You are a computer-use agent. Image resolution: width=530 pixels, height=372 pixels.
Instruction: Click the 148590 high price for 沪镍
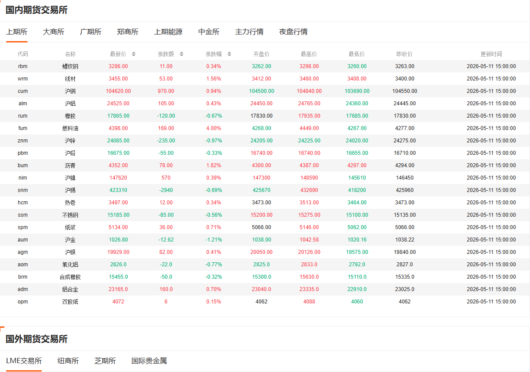pyautogui.click(x=309, y=178)
